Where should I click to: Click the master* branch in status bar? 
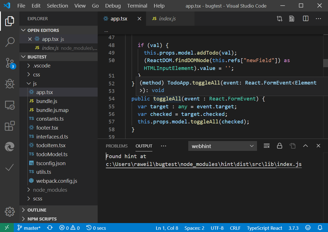[29, 228]
